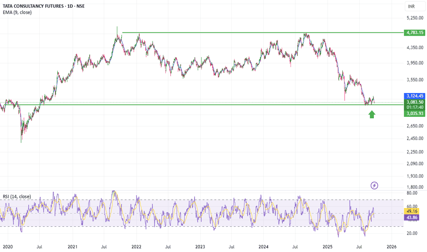Viewport: 427px width, 252px height.
Task: Click the 5,250.00 price scale label
Action: 415,18
